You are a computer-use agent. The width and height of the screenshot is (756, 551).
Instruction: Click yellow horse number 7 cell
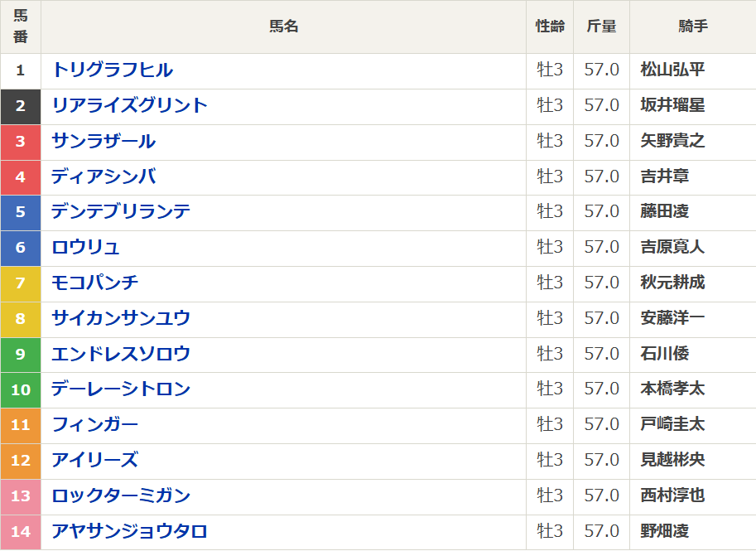[21, 283]
